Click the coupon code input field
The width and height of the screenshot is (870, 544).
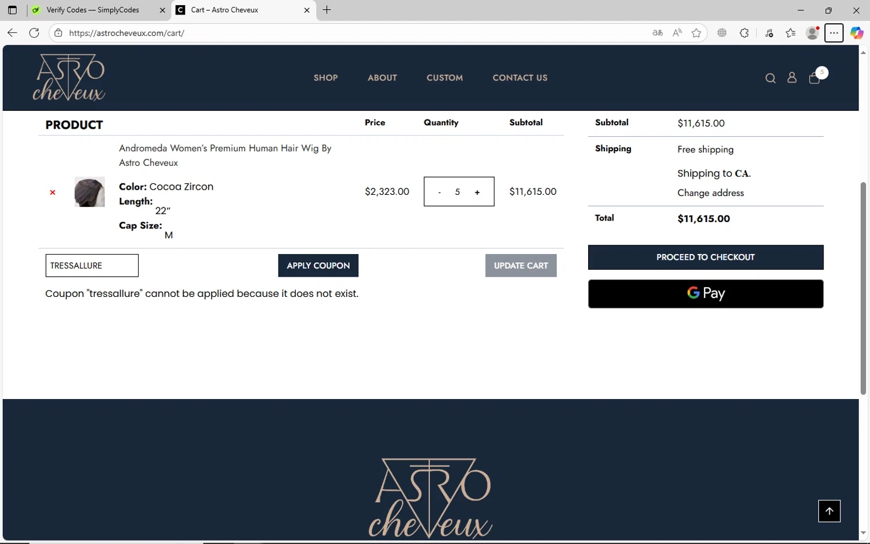(92, 266)
